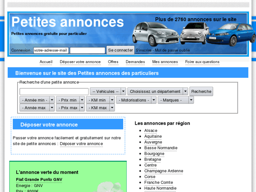256x192 pixels.
Task: Open the Choisissez un département dropdown
Action: click(157, 91)
